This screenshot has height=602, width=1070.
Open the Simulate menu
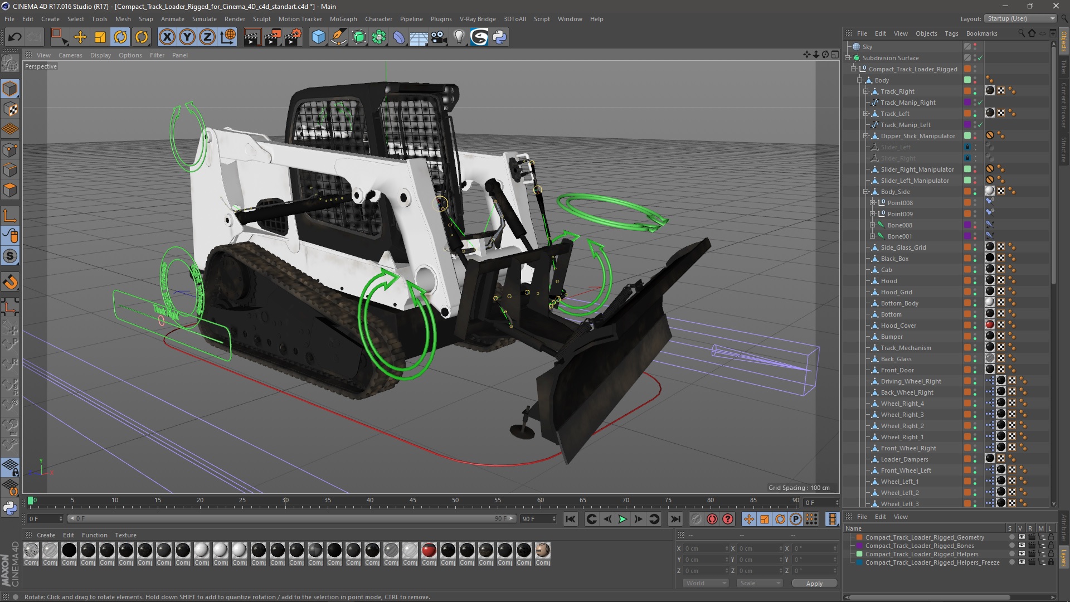point(204,19)
